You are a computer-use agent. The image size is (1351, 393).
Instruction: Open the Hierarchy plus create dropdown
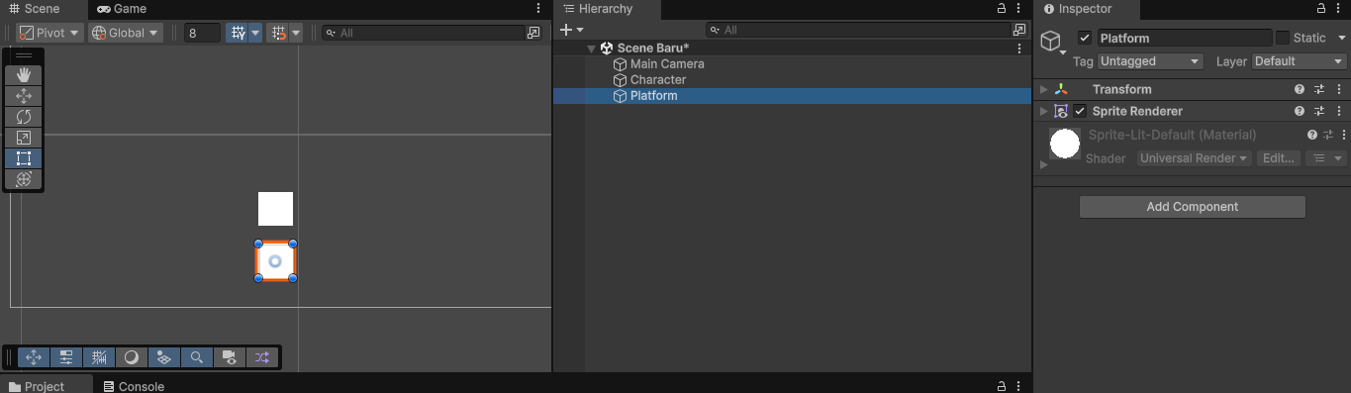(x=572, y=31)
